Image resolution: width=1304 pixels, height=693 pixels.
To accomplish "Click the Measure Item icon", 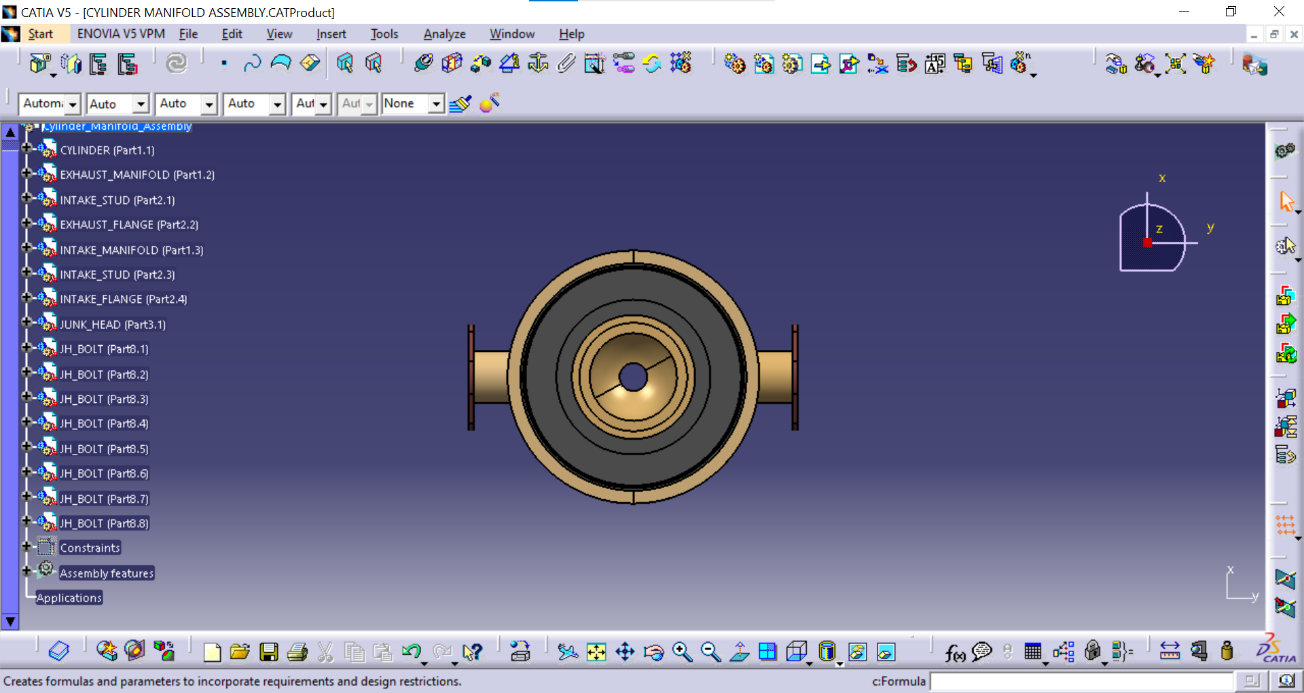I will (x=1199, y=652).
